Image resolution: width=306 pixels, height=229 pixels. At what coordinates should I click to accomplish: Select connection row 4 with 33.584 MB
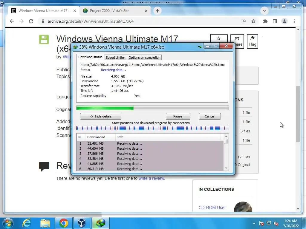click(x=150, y=159)
